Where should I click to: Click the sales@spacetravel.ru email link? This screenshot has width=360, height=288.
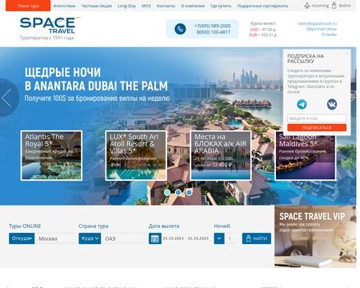(x=318, y=23)
